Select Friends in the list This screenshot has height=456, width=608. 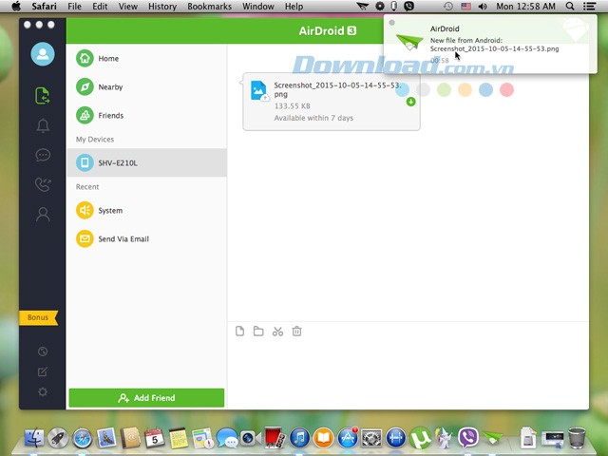click(x=146, y=116)
